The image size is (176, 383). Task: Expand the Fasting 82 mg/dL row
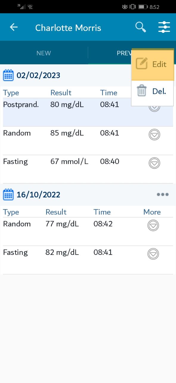[153, 254]
